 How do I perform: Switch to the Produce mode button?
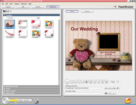(x=38, y=7)
